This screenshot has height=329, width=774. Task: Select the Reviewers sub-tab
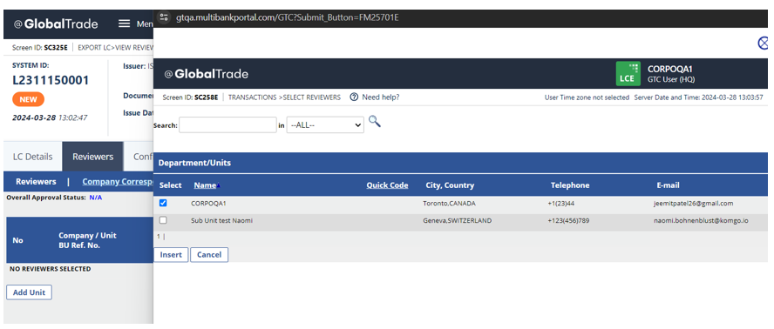36,182
